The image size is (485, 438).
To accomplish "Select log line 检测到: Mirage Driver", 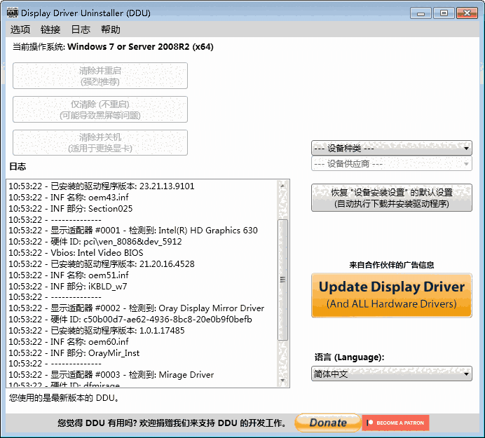I will (111, 375).
